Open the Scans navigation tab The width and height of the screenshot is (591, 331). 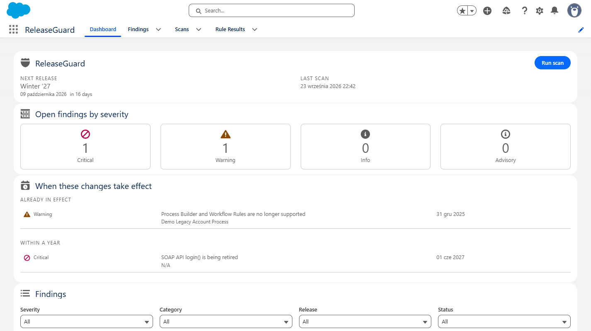tap(182, 29)
